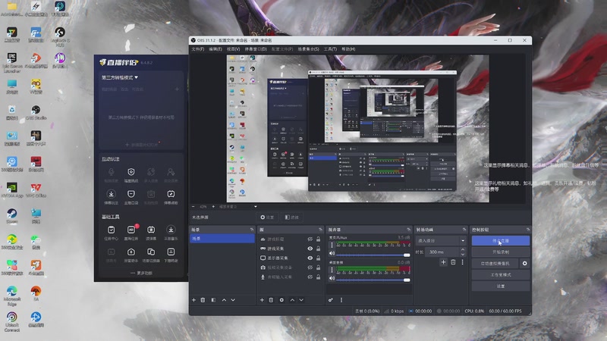Viewport: 607px width, 341px height.
Task: Remove the selected source with trash icon
Action: 271,300
